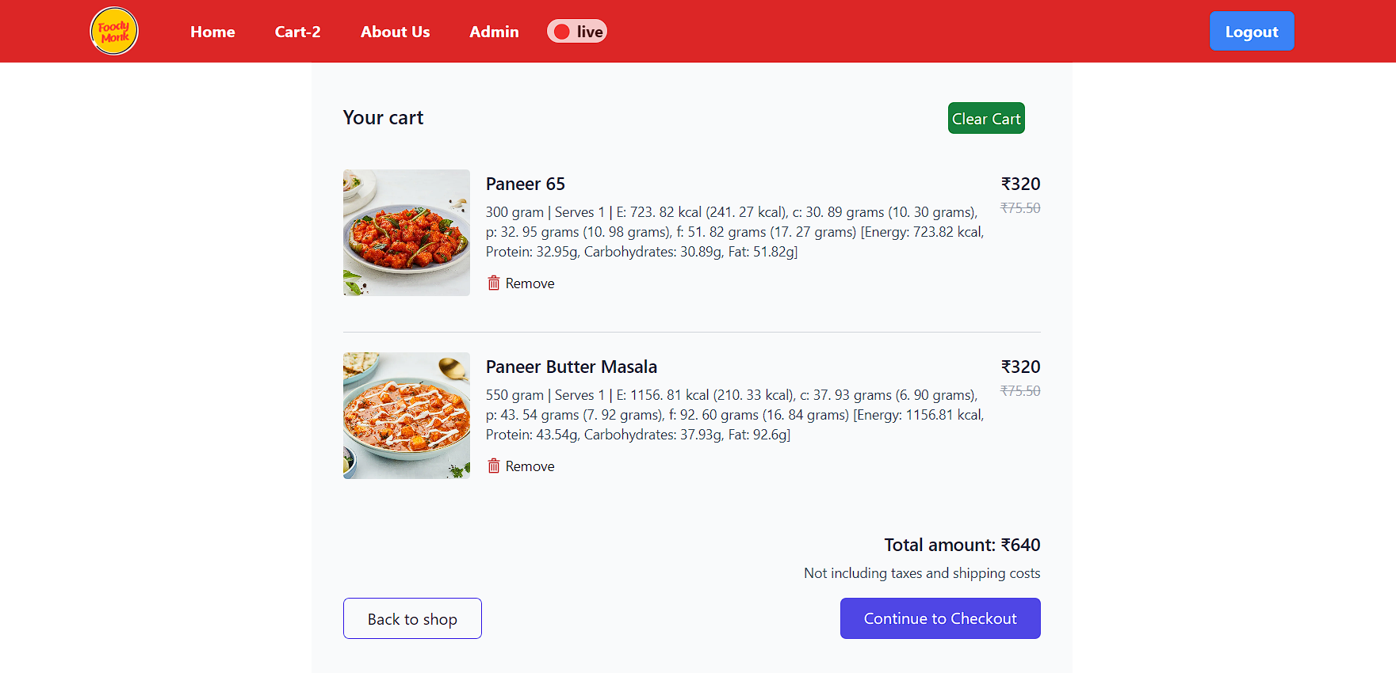Click the Clear Cart button
Screen dimensions: 1396x673
[x=985, y=118]
